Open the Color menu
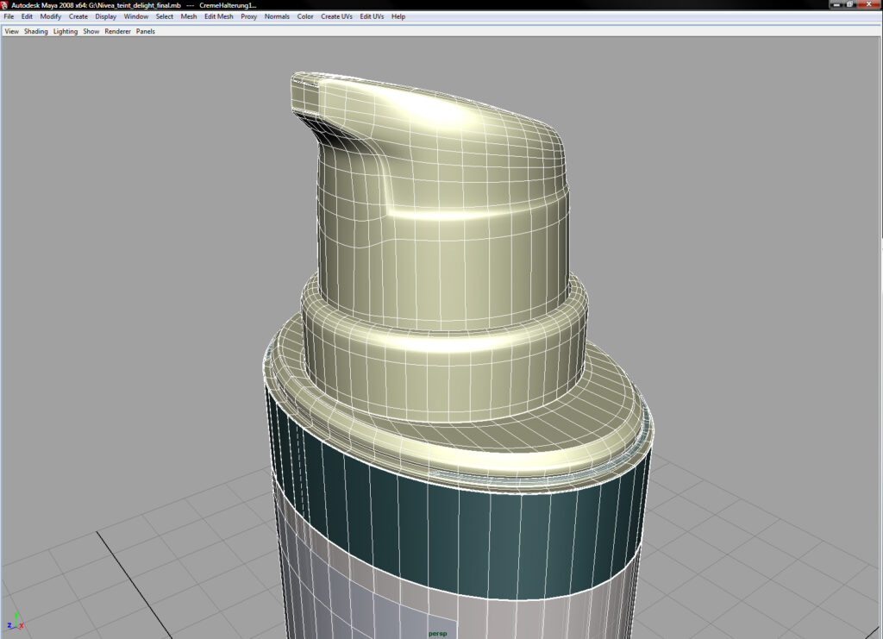883x639 pixels. point(305,16)
